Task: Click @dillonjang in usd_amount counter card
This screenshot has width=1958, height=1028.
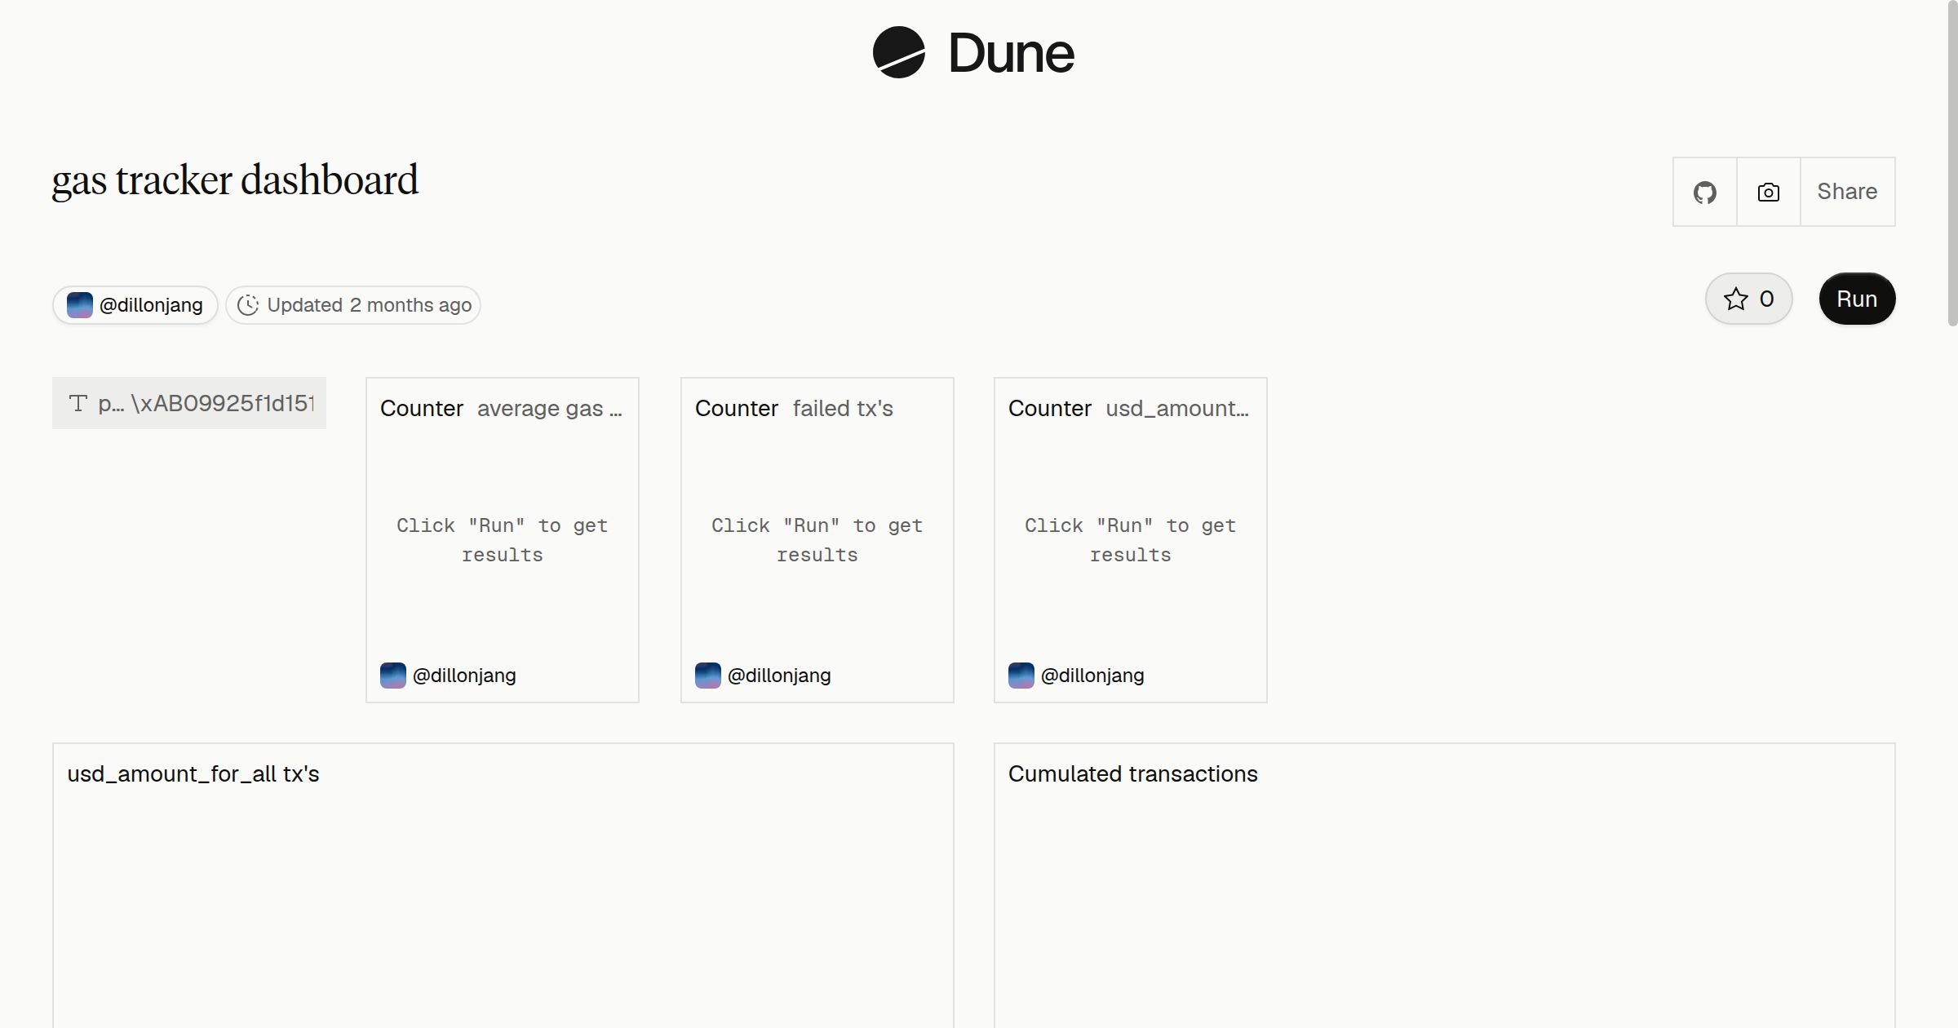Action: pos(1092,676)
